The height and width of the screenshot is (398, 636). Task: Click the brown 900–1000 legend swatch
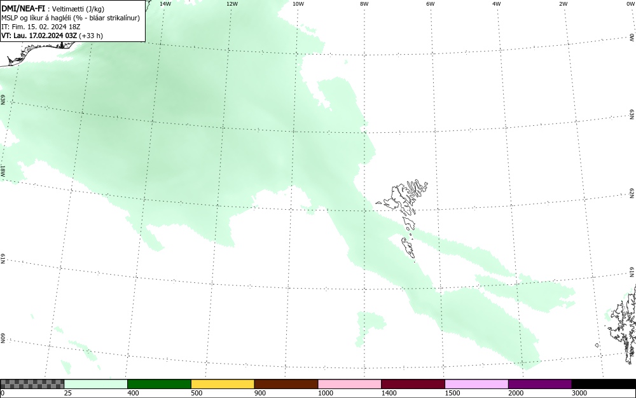(286, 384)
